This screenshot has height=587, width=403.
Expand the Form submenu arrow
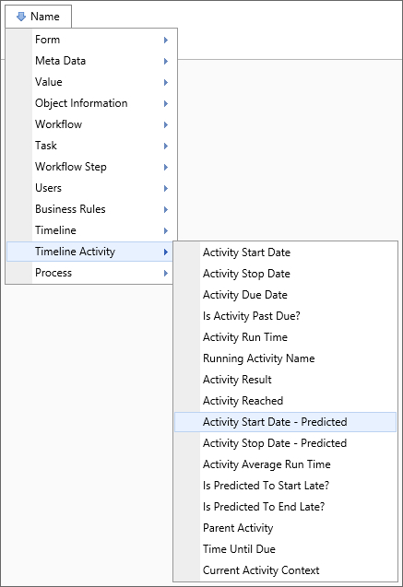(x=166, y=40)
